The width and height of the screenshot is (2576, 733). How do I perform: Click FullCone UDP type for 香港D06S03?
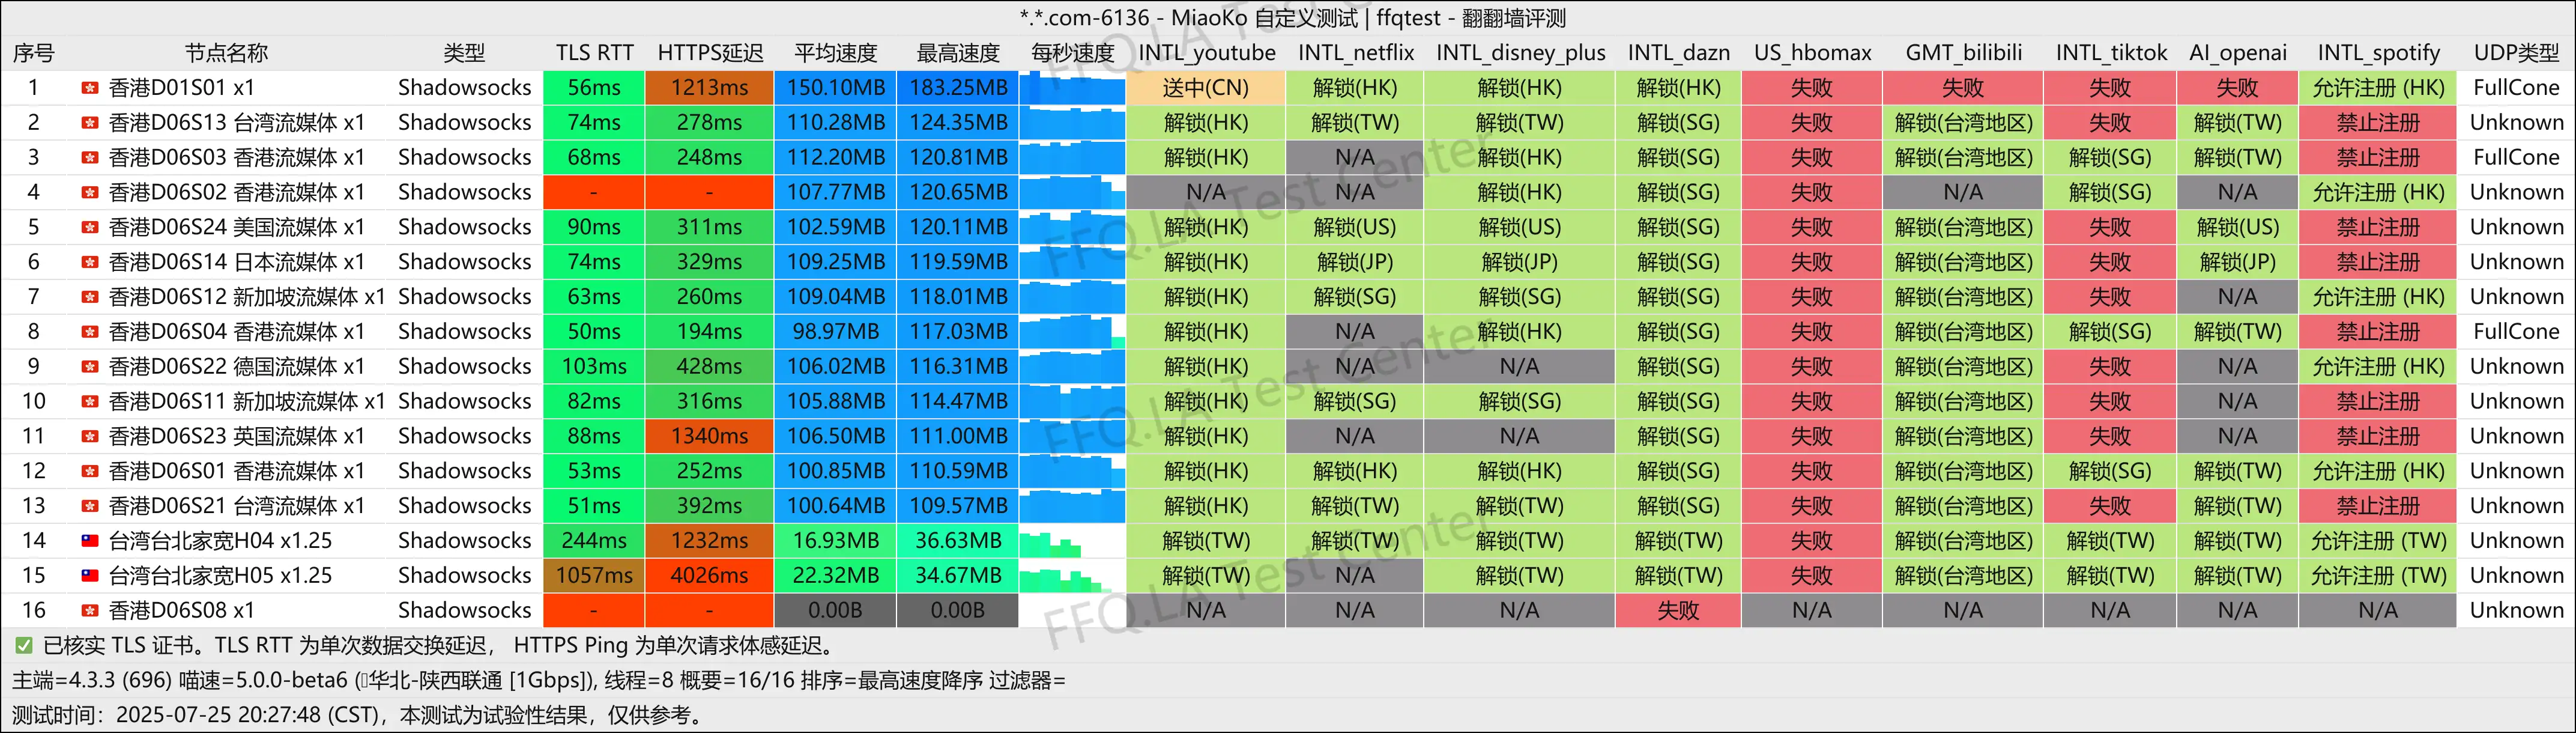coord(2516,158)
